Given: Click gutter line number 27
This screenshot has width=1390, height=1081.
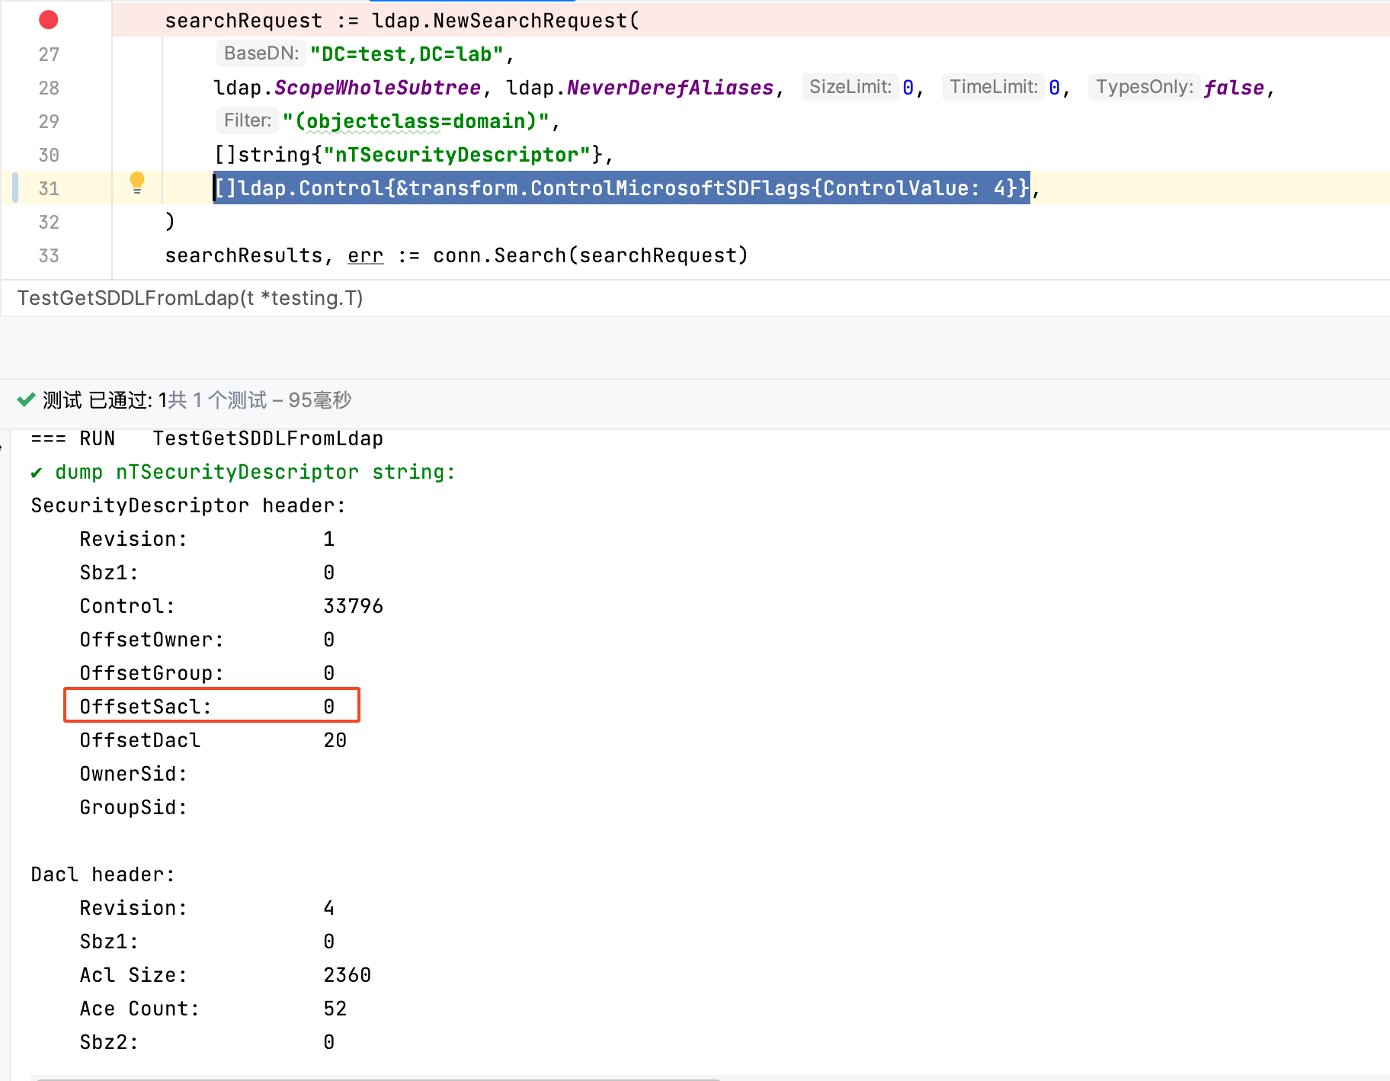Looking at the screenshot, I should click(x=49, y=54).
